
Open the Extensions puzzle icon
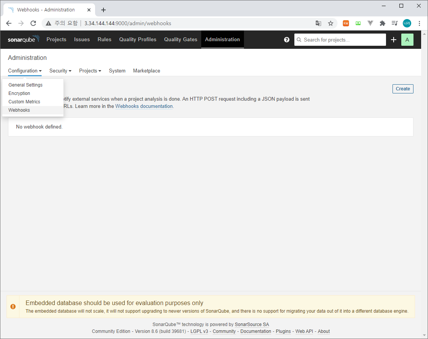pyautogui.click(x=383, y=23)
